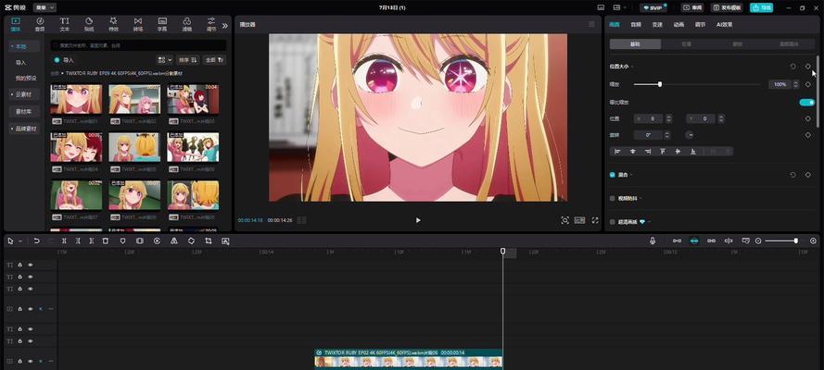The height and width of the screenshot is (370, 824).
Task: Open the 菜单 menu dropdown in title bar
Action: click(x=44, y=7)
